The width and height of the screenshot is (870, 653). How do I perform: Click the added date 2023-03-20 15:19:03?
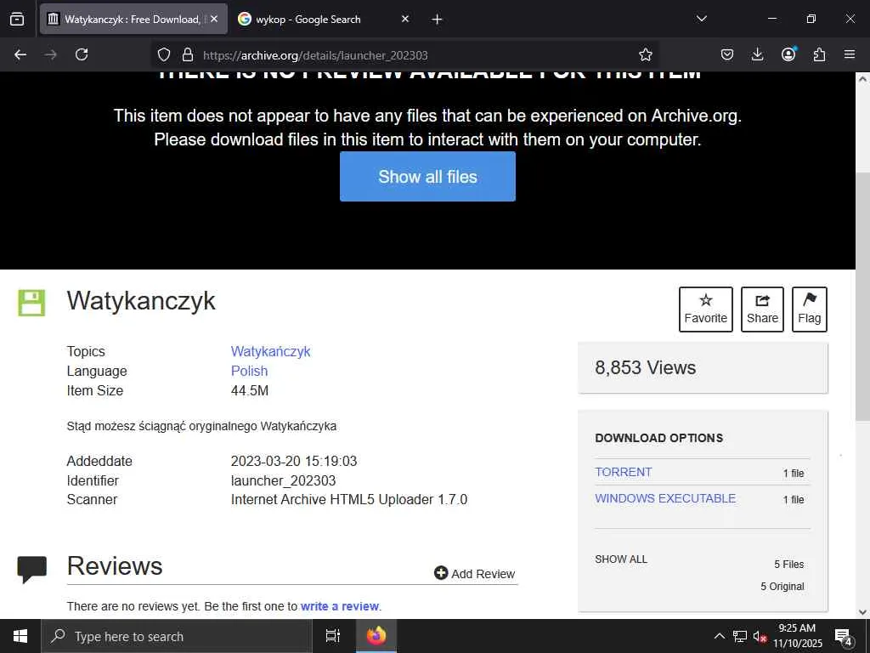(x=293, y=462)
